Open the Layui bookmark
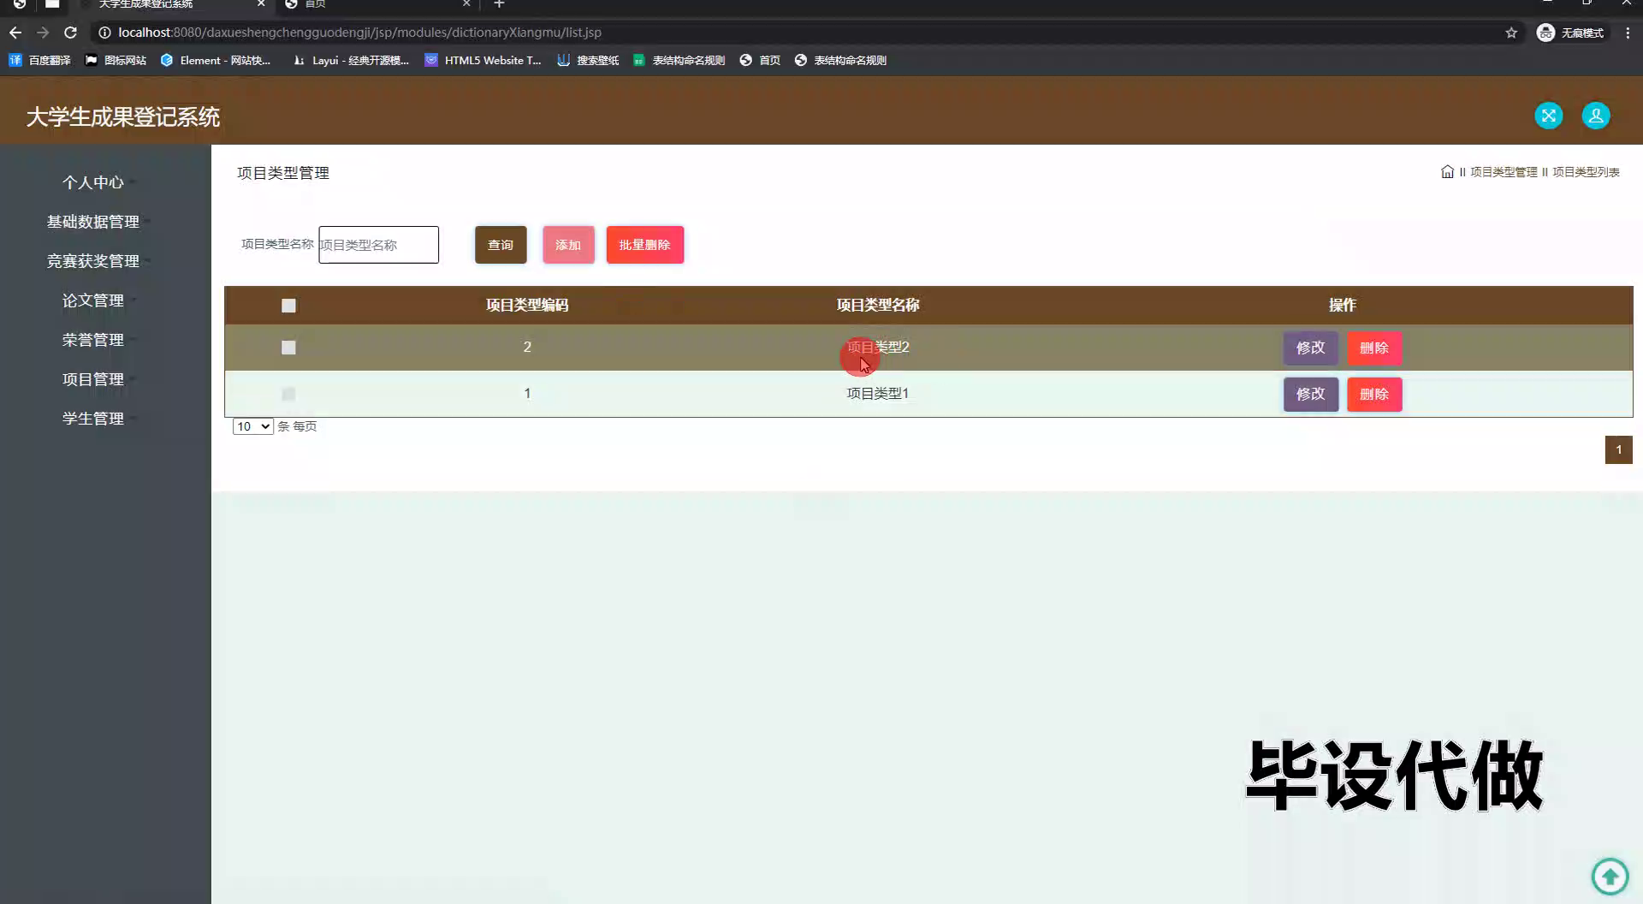Screen dimensions: 1643x904 [x=351, y=60]
